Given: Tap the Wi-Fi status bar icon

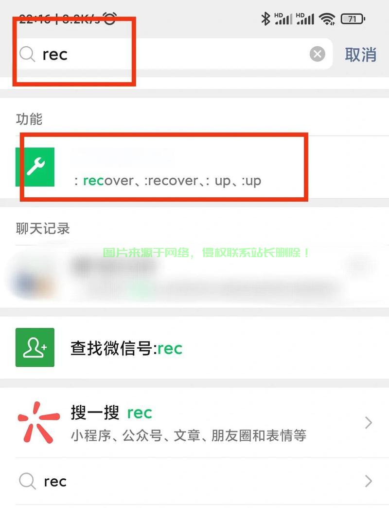Looking at the screenshot, I should click(327, 19).
